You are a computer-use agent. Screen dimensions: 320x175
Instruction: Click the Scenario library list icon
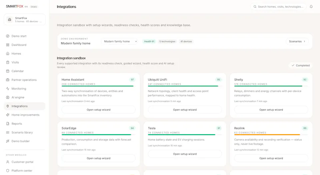click(8, 132)
